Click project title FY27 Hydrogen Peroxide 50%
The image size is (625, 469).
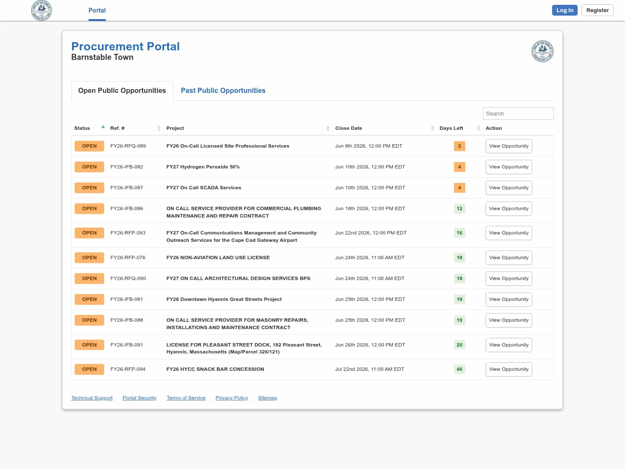coord(203,167)
